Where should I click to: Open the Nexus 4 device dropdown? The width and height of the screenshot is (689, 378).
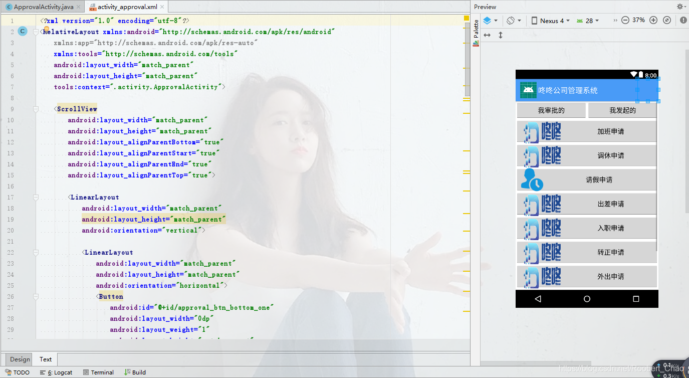point(550,21)
